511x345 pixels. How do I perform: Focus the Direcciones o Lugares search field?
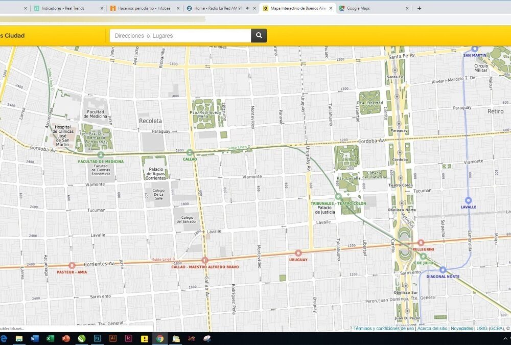[x=180, y=36]
